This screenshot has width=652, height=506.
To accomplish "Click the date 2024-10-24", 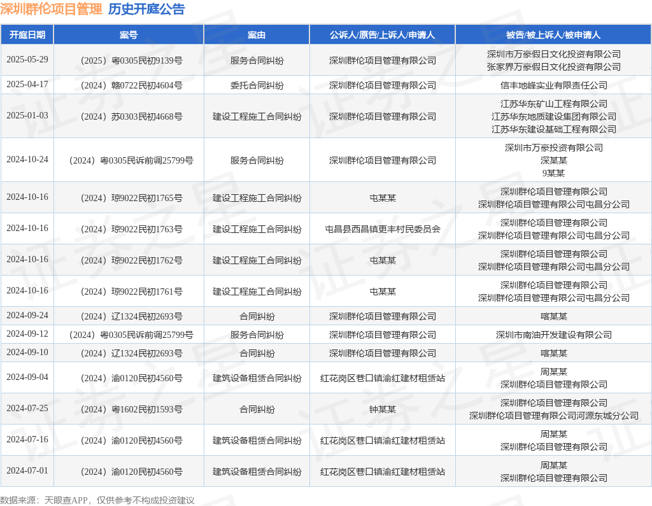I will click(x=27, y=160).
